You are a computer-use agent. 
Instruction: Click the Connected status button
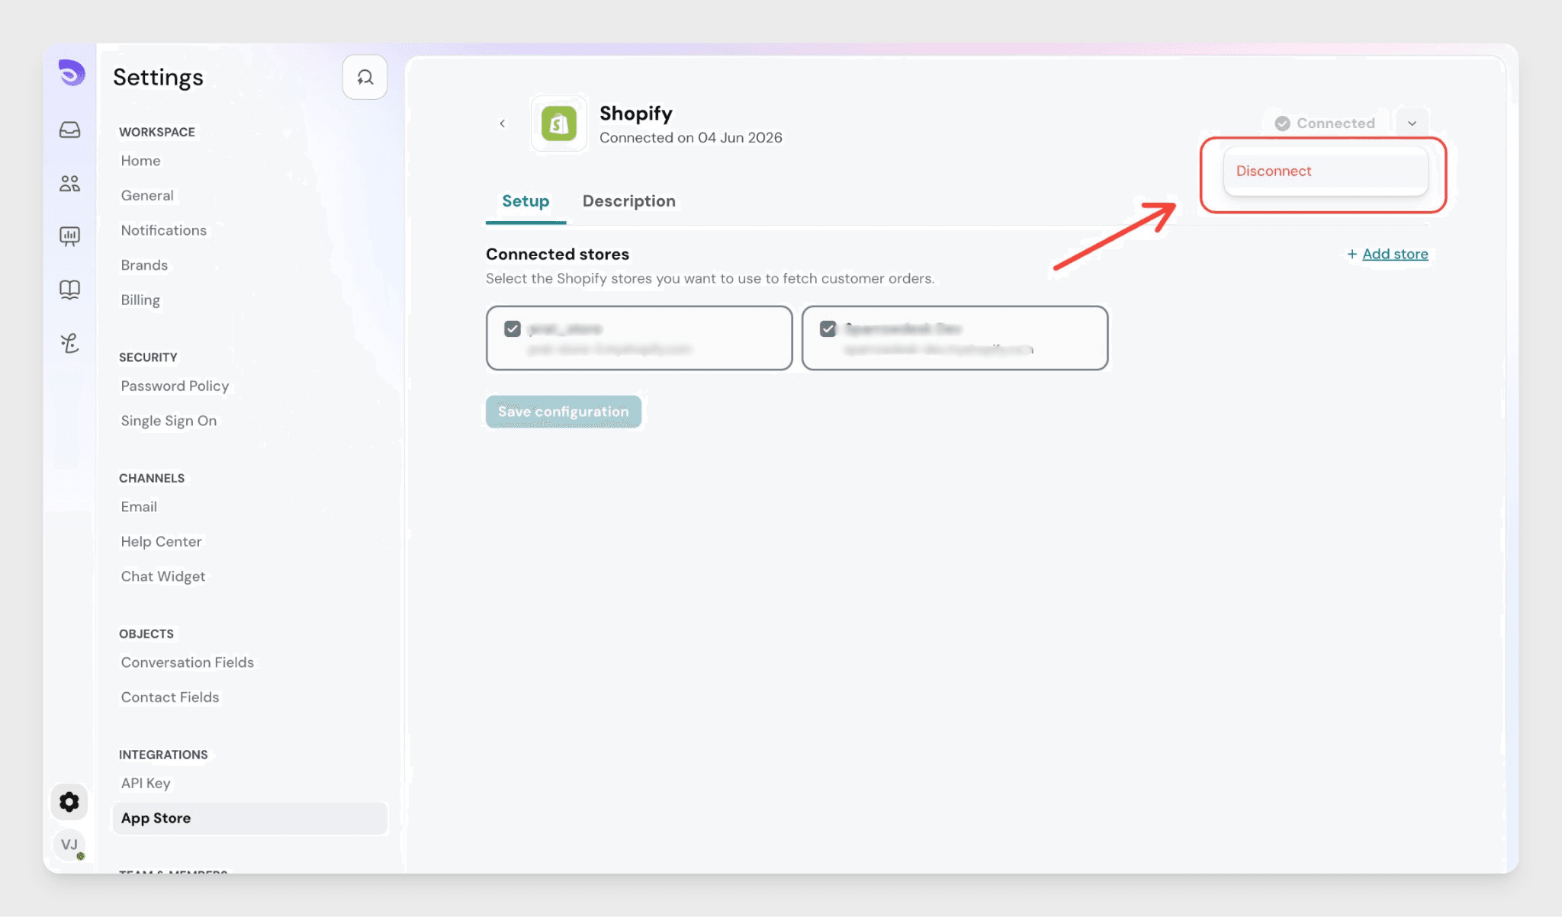click(x=1326, y=123)
